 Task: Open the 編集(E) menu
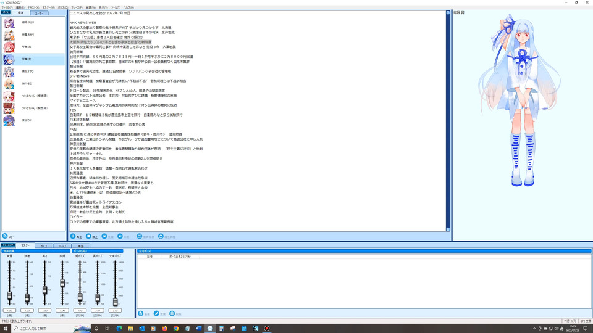(20, 7)
